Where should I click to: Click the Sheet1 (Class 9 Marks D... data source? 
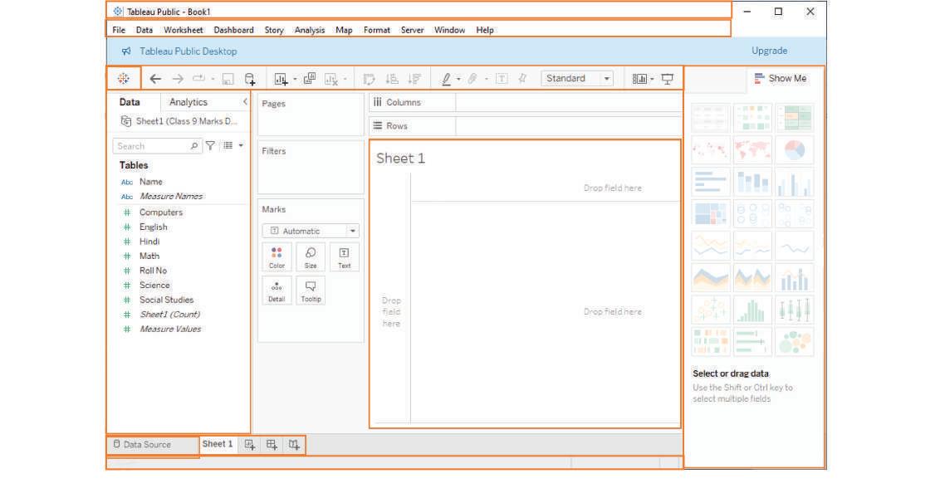[179, 121]
